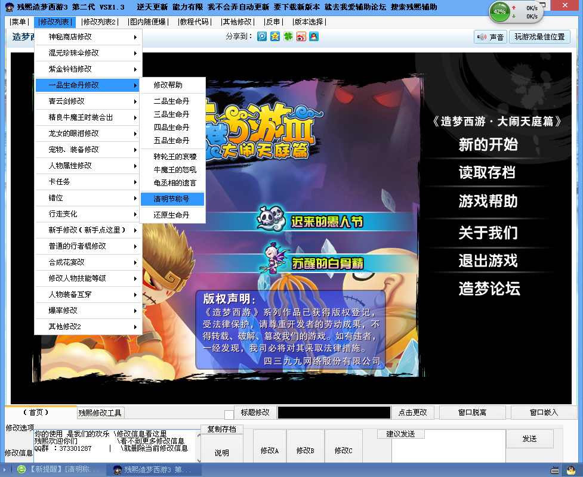Click 读取存档 in game menu
Screen dimensions: 583x477
(x=487, y=172)
